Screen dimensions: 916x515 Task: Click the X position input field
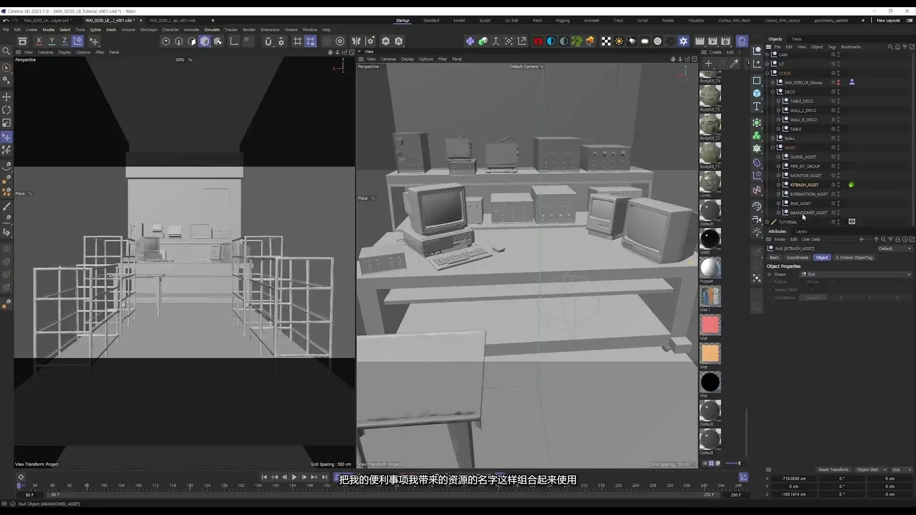point(793,478)
